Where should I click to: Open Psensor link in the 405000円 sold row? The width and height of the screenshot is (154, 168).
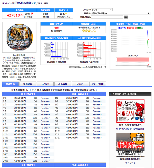[x=97, y=111]
